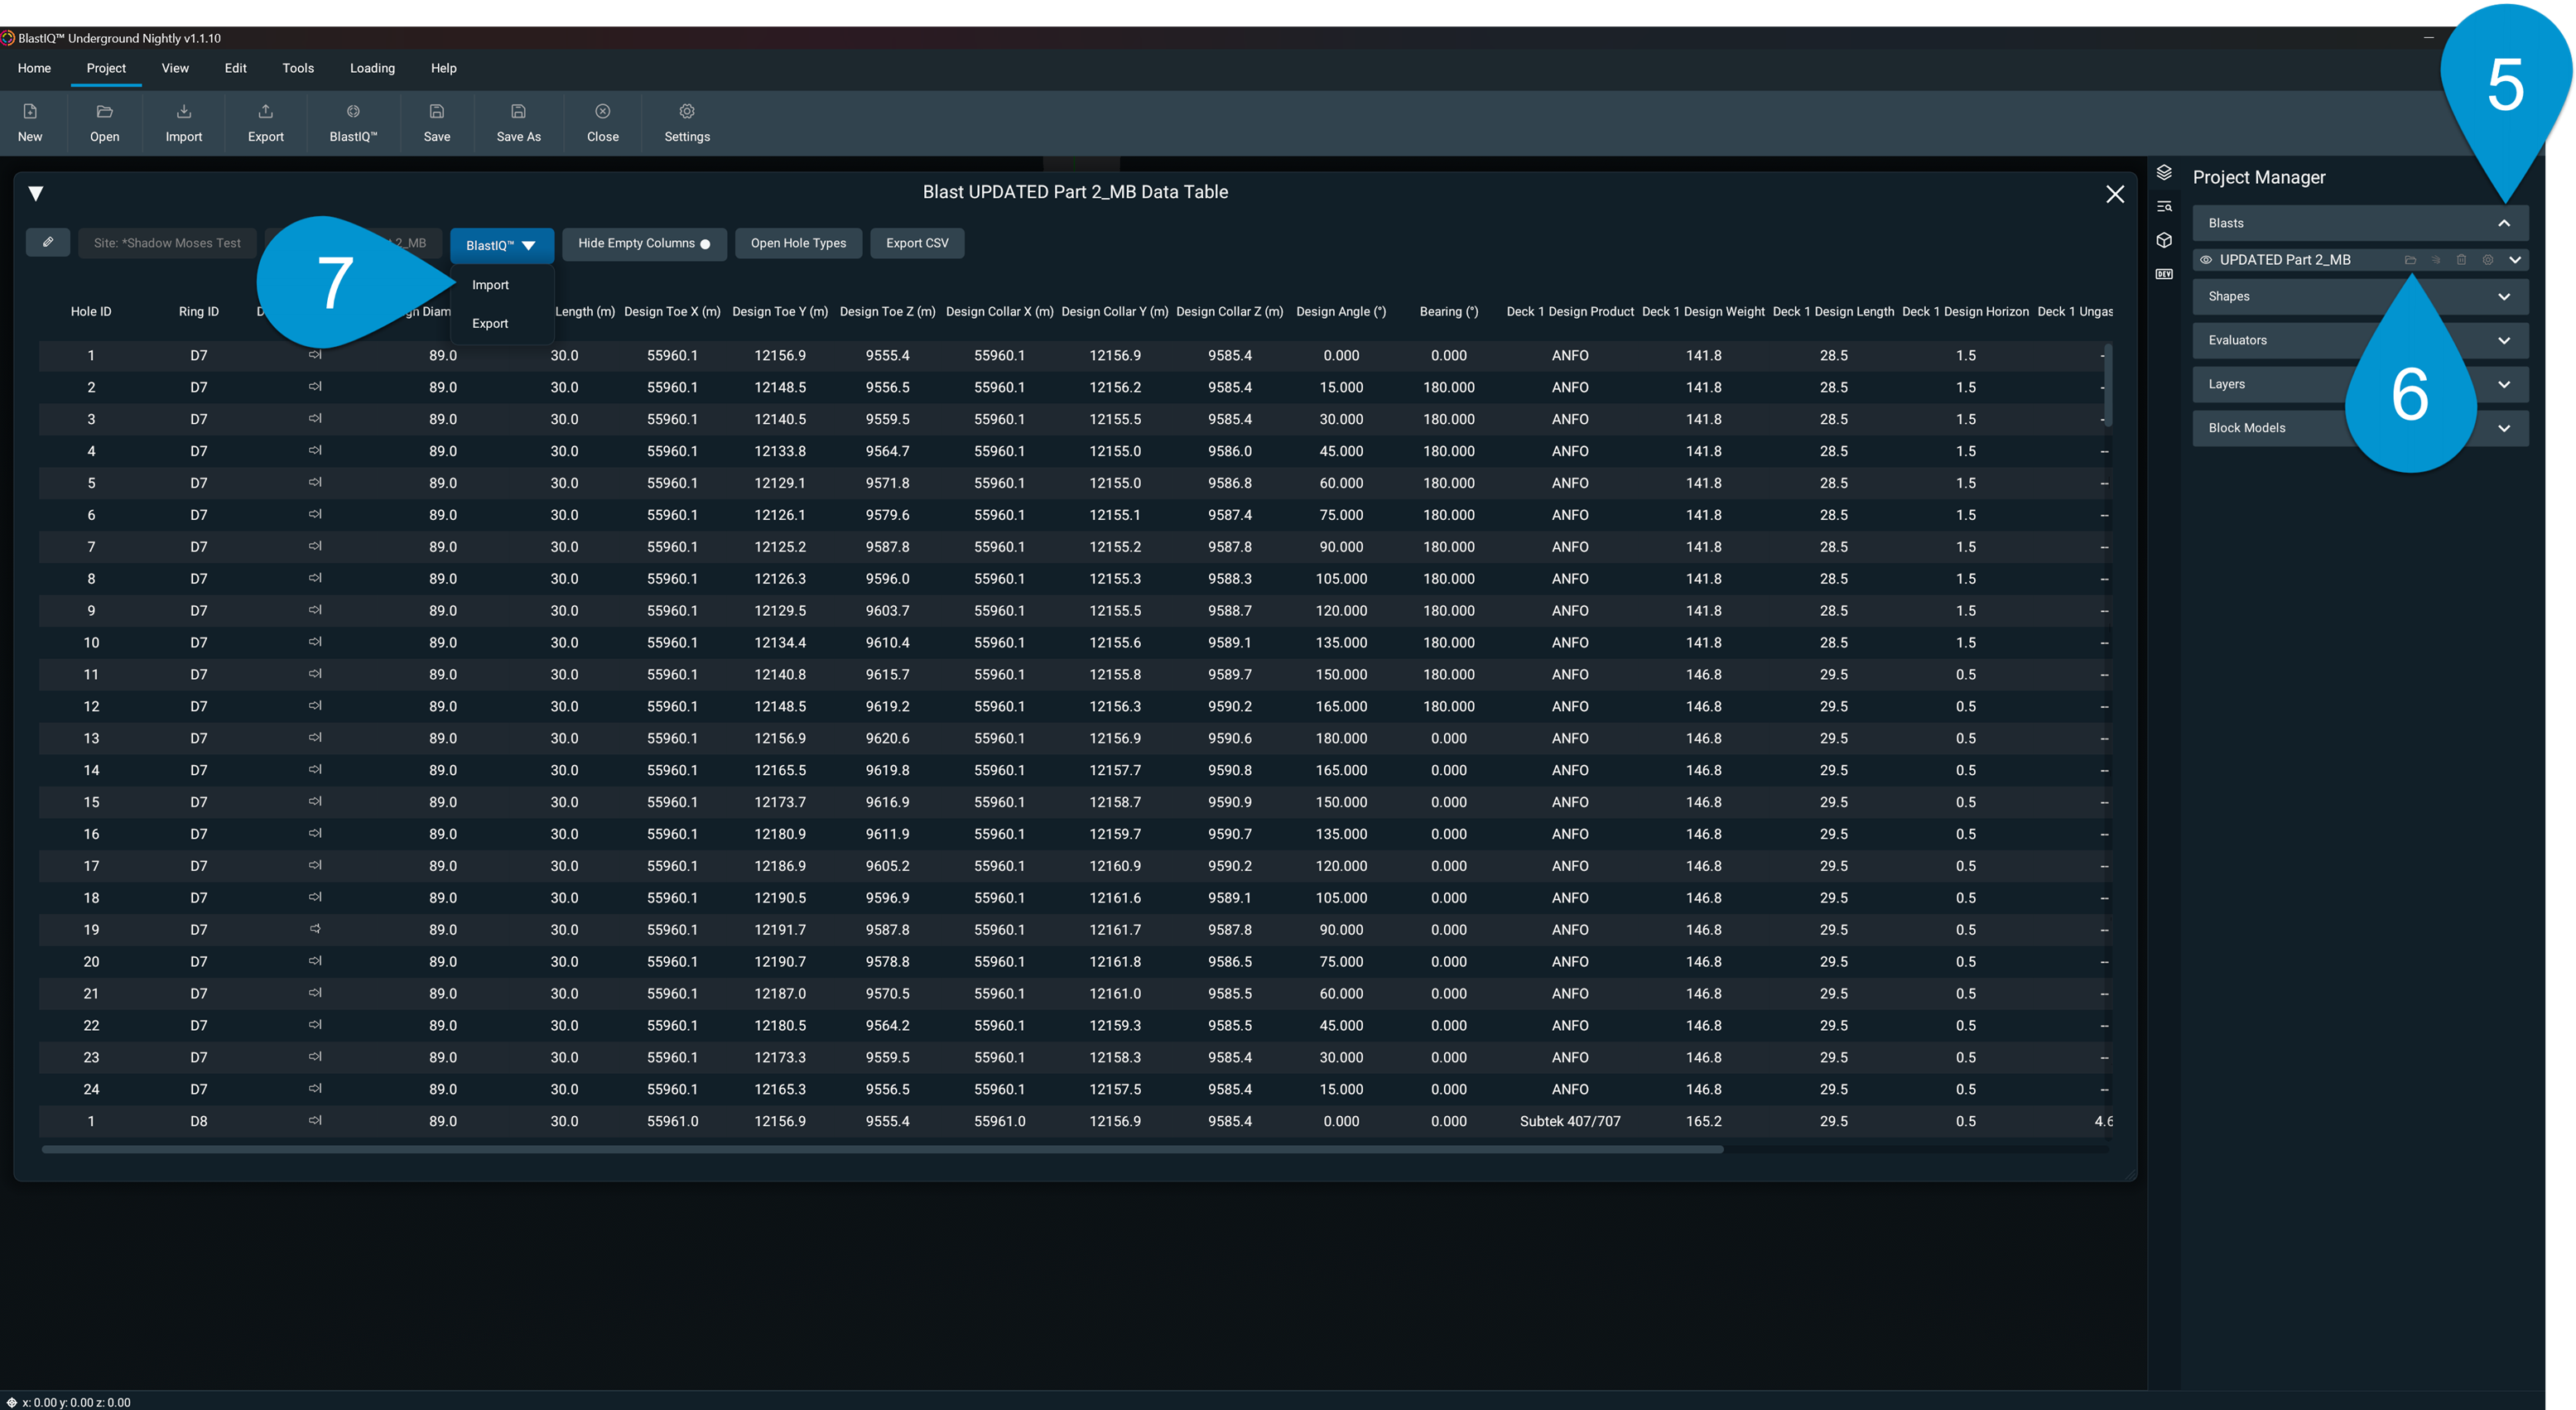The image size is (2576, 1410).
Task: Click trash icon on UPDATED Part 2_MB blast
Action: [2462, 260]
